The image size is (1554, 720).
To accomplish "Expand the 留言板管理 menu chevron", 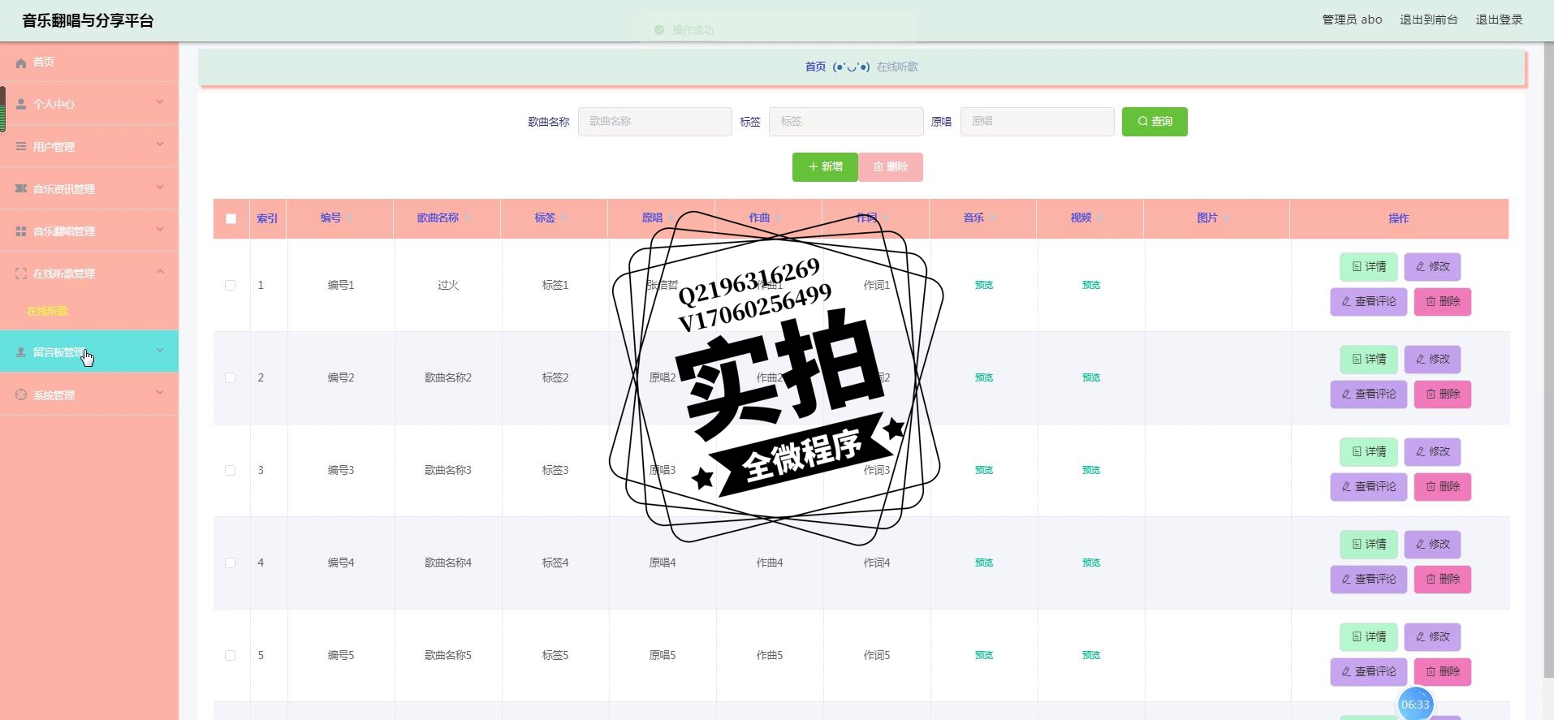I will 160,350.
